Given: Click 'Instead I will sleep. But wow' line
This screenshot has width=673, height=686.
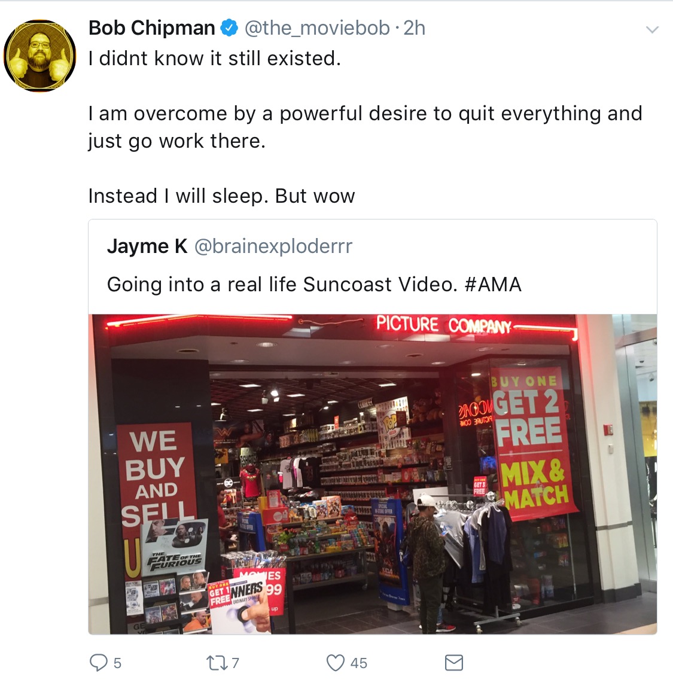Looking at the screenshot, I should [221, 196].
